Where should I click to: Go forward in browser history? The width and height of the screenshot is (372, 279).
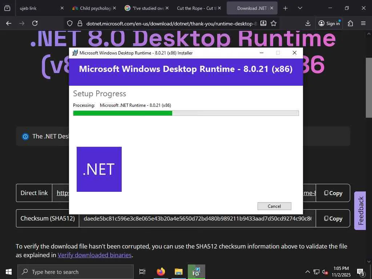point(22,23)
